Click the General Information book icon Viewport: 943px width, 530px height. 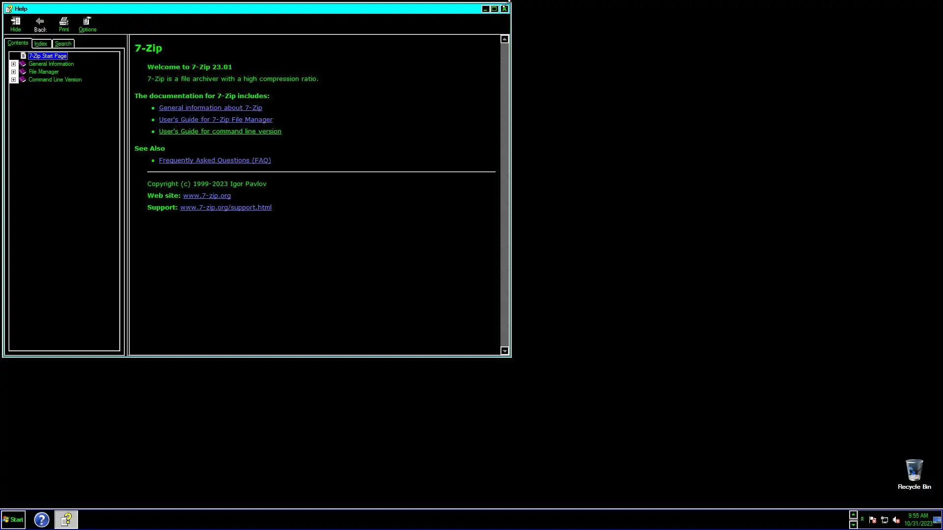(23, 64)
